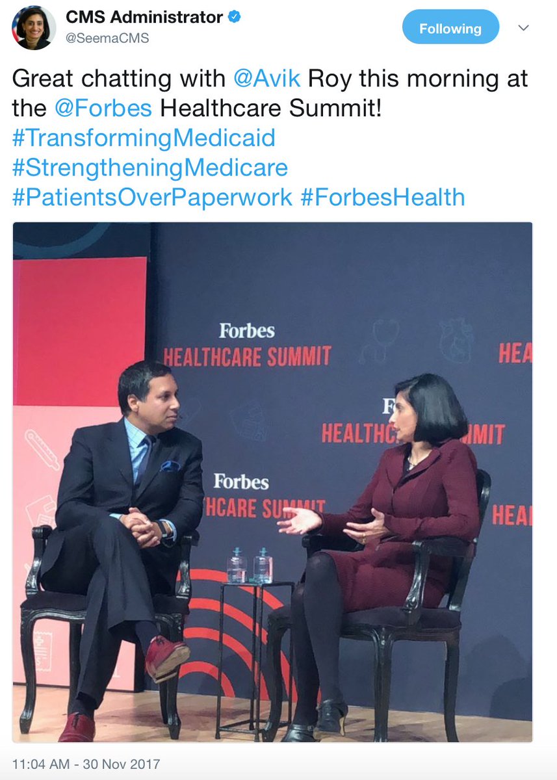Open the #TransformingMedicaid hashtag

click(144, 138)
